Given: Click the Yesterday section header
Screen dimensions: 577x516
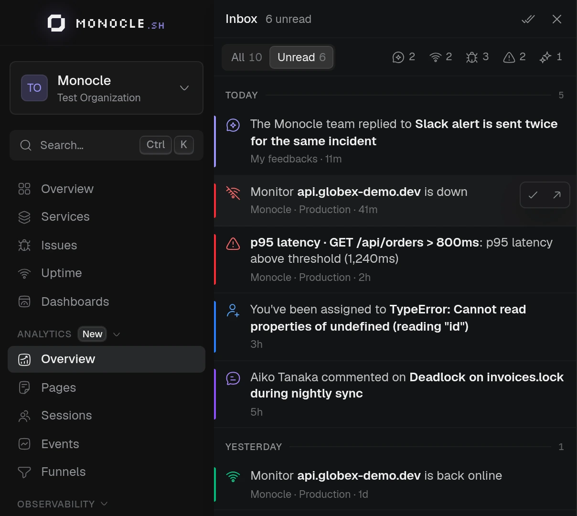Looking at the screenshot, I should [254, 447].
